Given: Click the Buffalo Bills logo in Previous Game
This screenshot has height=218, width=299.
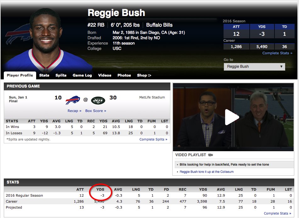Looking at the screenshot, I should tap(73, 100).
